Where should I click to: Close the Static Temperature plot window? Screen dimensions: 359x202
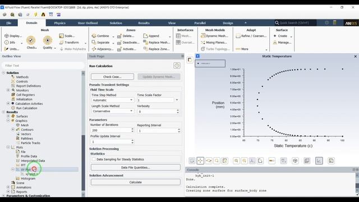pos(355,56)
